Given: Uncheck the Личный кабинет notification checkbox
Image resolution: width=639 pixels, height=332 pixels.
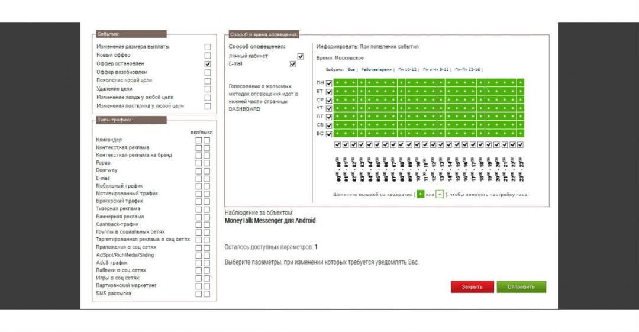Looking at the screenshot, I should (301, 56).
